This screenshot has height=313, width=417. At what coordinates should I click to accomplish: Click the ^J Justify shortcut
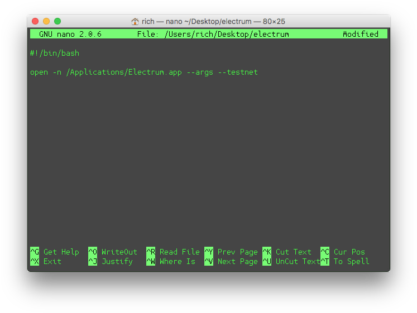point(111,261)
